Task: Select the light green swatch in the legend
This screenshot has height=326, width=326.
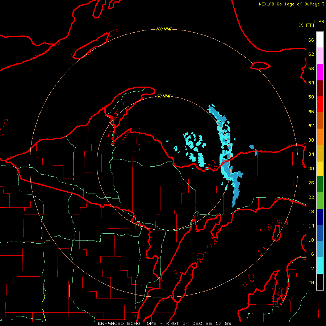Action: point(320,201)
